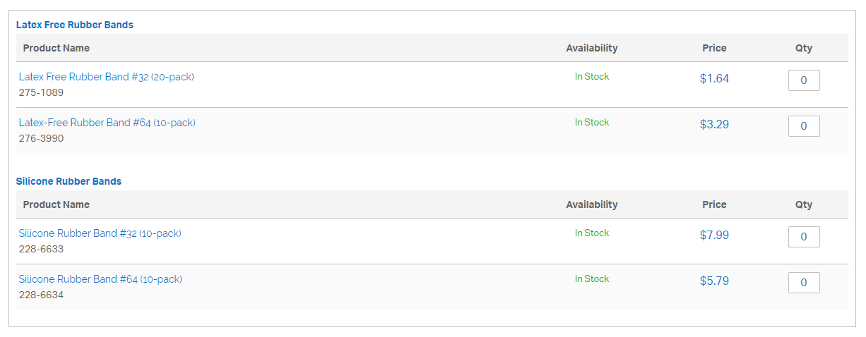This screenshot has height=337, width=866.
Task: Click Product Name header in Latex Free table
Action: (x=57, y=48)
